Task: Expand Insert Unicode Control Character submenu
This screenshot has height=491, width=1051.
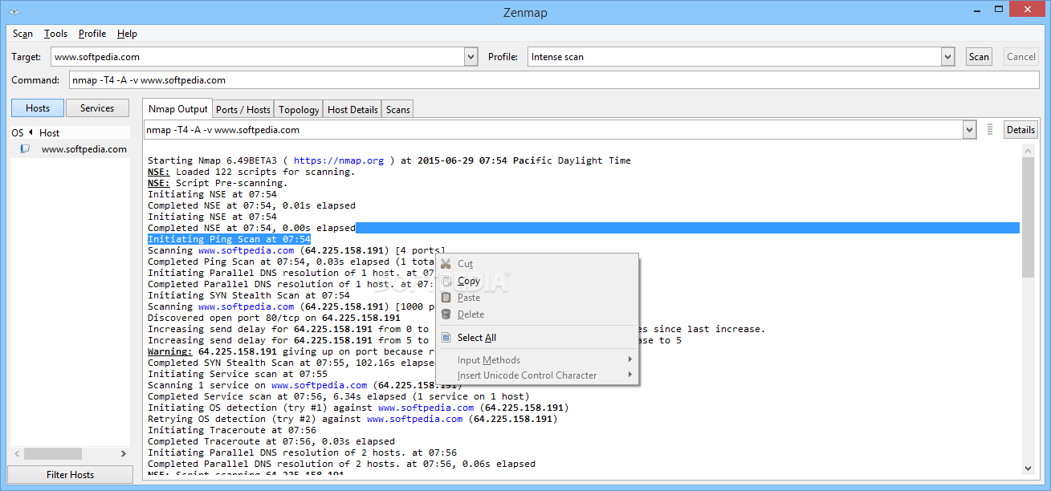Action: (x=630, y=375)
